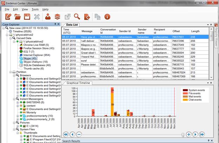This screenshot has height=143, width=219.
Task: Select profeccormoriarty_2 (9) profile
Action: click(x=40, y=119)
